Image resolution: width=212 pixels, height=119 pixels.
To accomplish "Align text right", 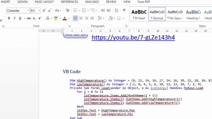I will (x=86, y=18).
